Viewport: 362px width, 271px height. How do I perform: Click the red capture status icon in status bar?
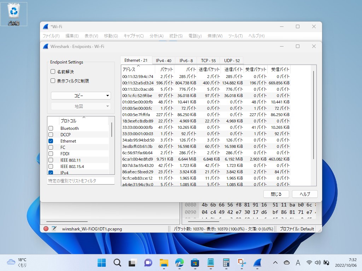[x=46, y=229]
